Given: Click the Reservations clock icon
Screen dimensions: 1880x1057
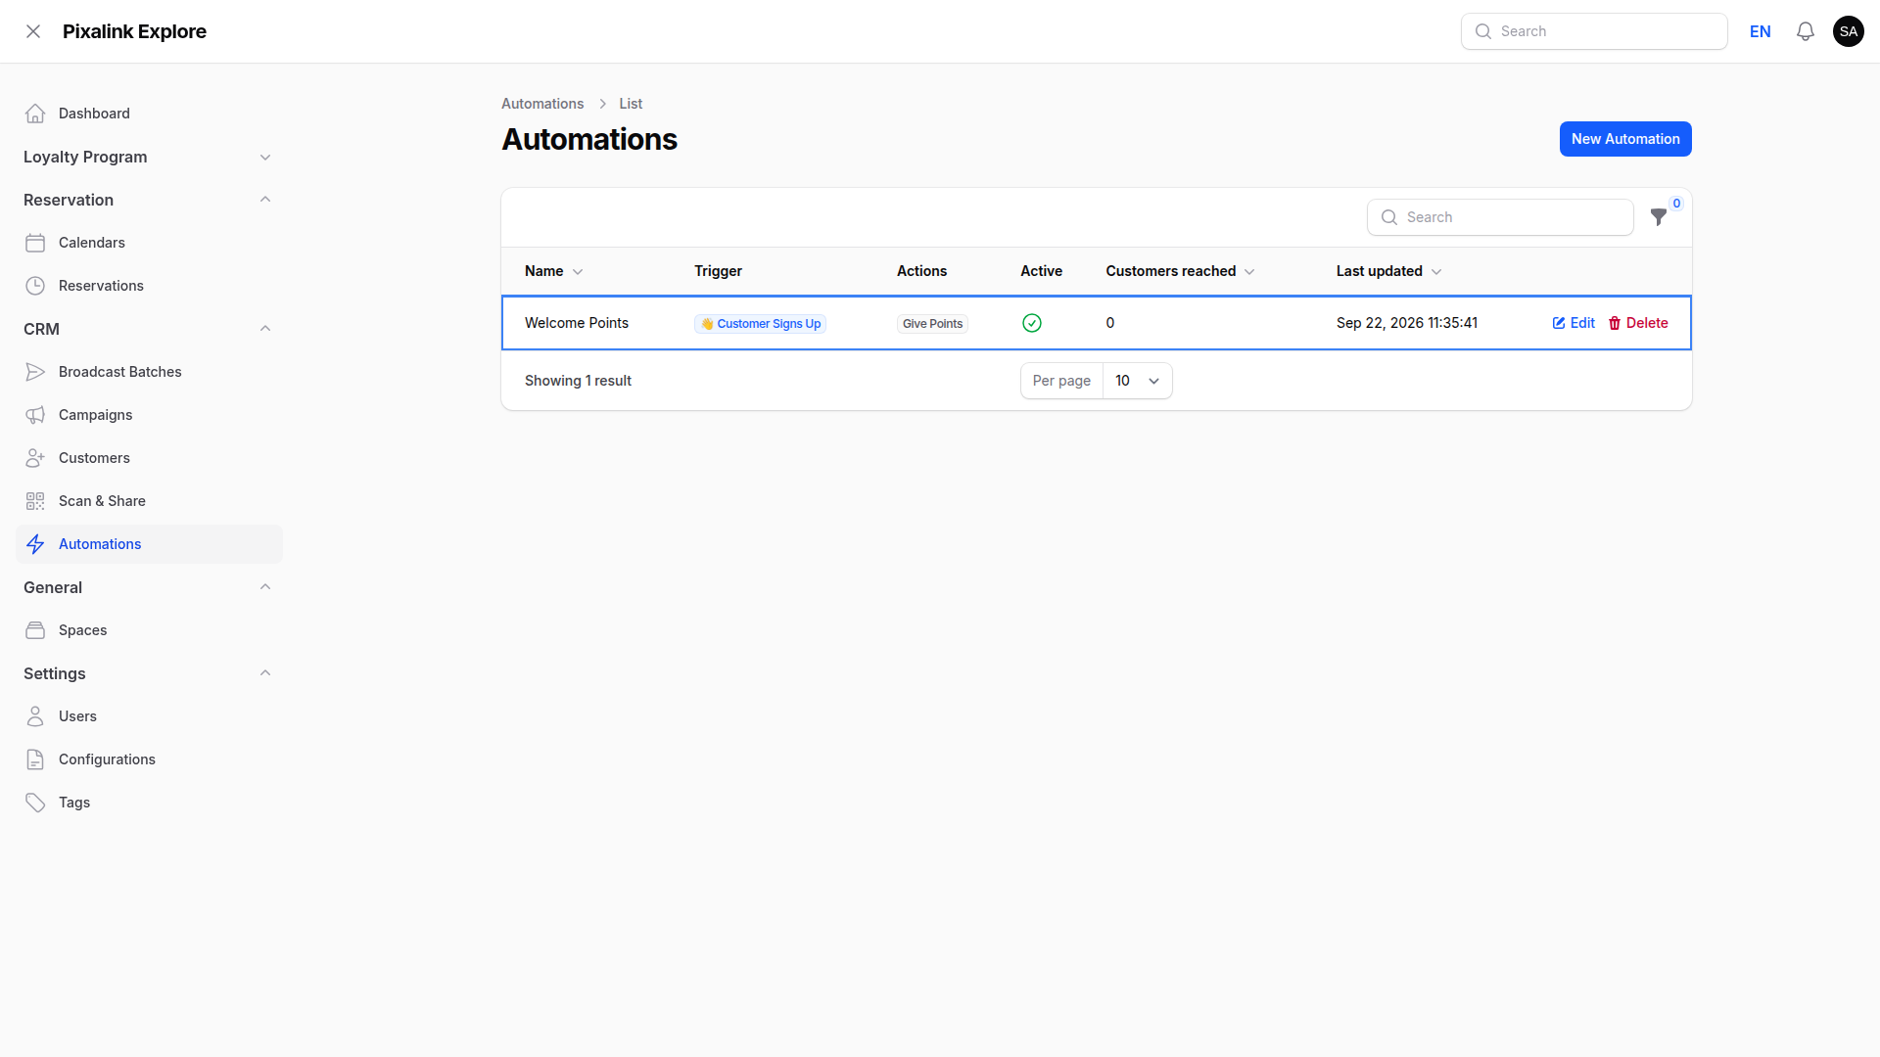Looking at the screenshot, I should (35, 286).
